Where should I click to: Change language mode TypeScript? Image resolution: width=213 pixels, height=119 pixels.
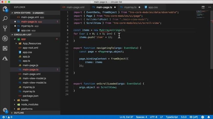click(x=172, y=117)
